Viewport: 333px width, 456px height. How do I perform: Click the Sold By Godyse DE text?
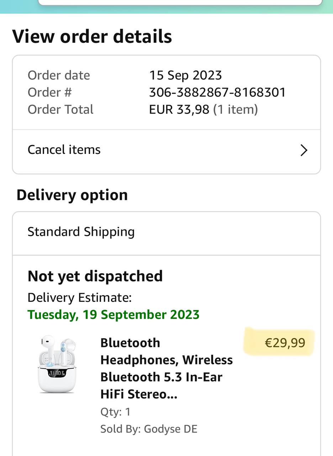(149, 429)
